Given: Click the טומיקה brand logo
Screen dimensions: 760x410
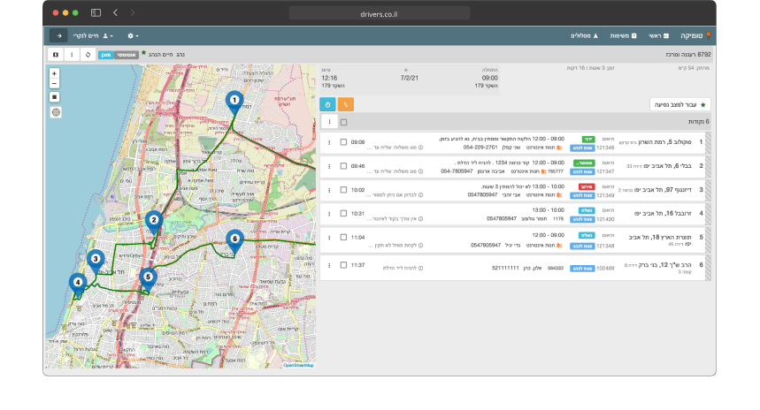Looking at the screenshot, I should pos(695,36).
